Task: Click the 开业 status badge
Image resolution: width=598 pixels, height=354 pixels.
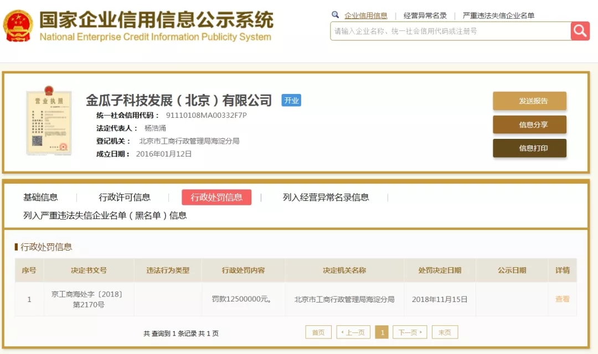Action: tap(291, 100)
